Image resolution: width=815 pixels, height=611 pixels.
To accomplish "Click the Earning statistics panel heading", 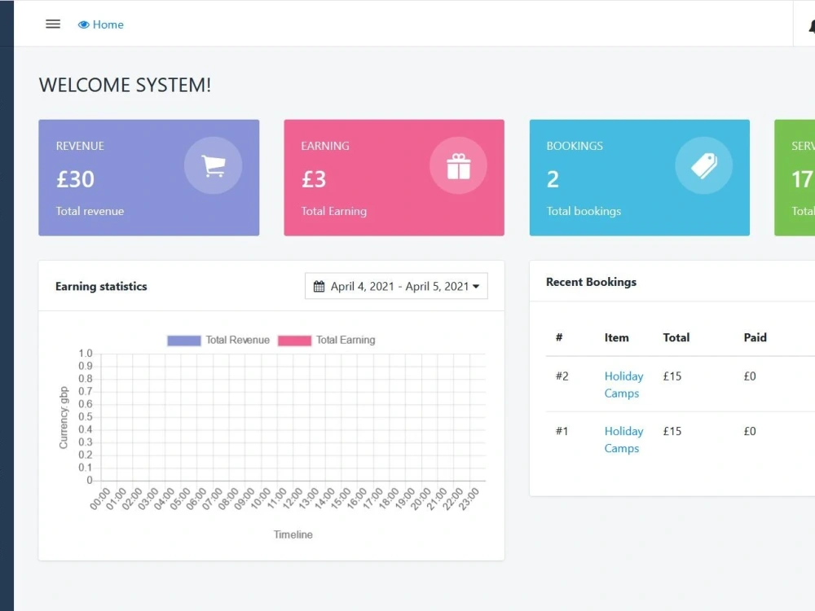I will point(101,287).
